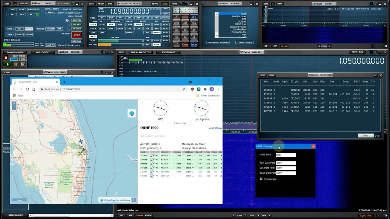Viewport: 390px width, 219px height.
Task: Expand the OpenStreetMap attribution toggle arrow
Action: point(133,200)
